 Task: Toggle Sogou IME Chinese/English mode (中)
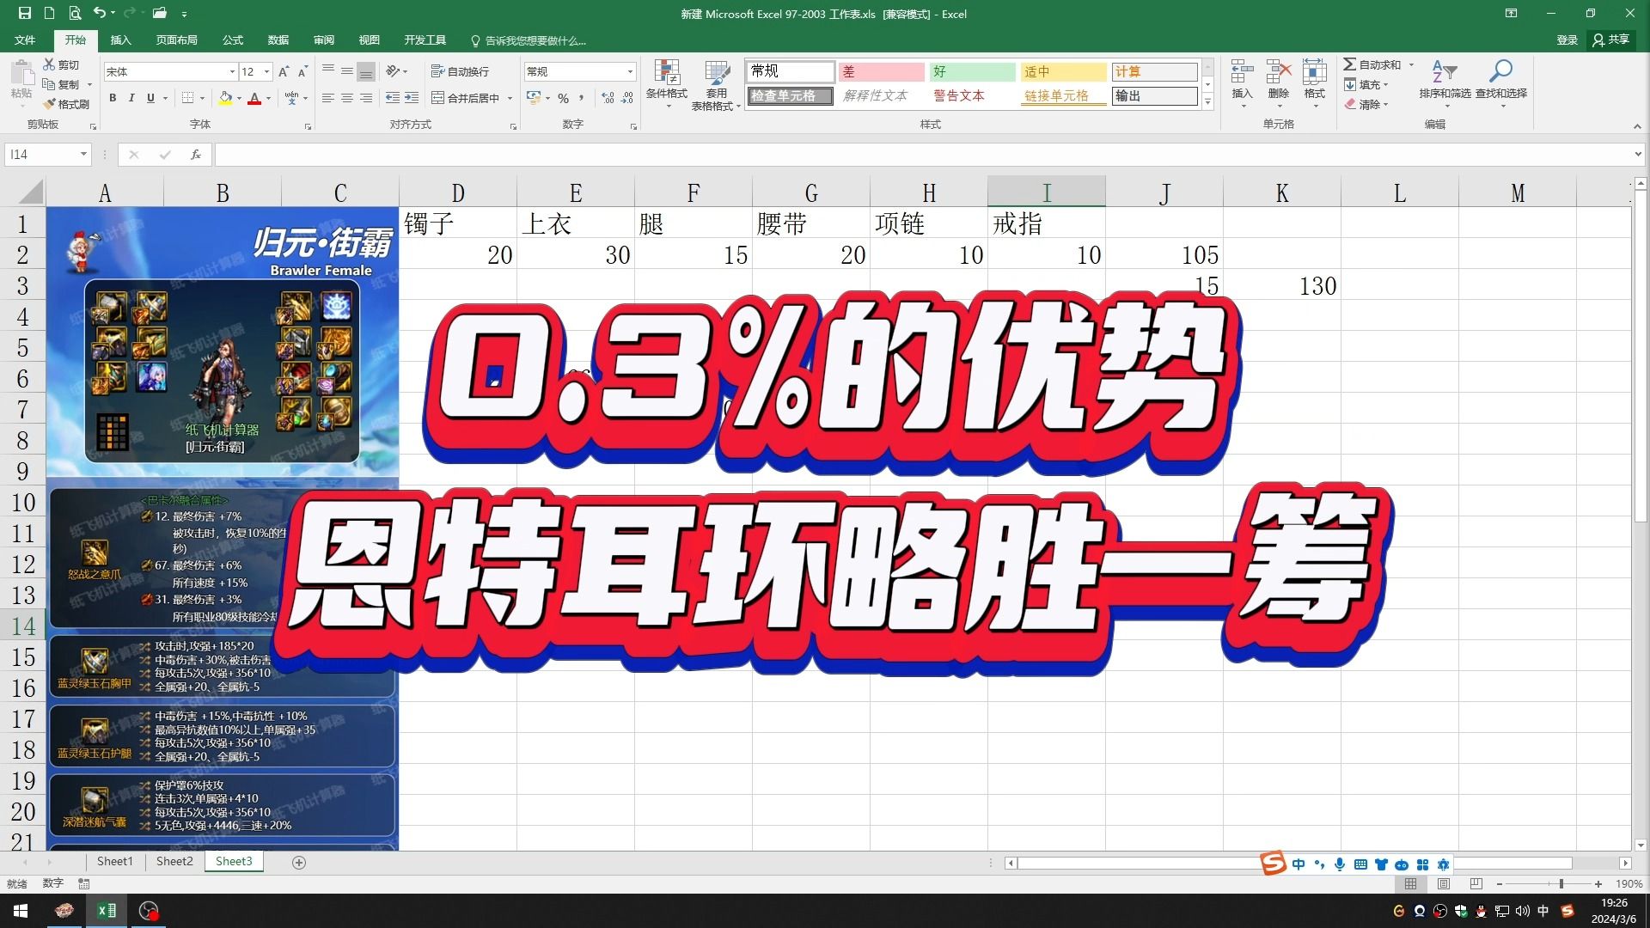[1299, 864]
